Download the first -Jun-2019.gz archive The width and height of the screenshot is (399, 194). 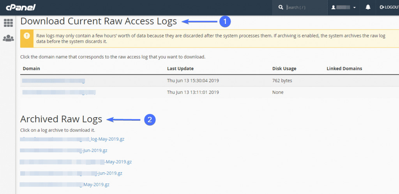pyautogui.click(x=64, y=150)
